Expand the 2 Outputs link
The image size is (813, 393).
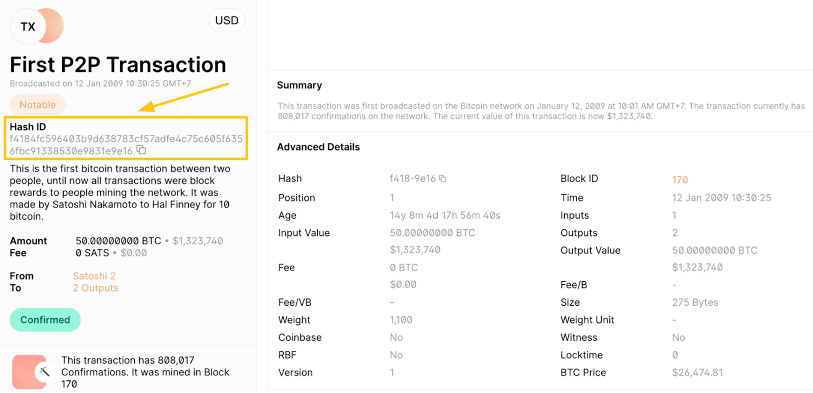point(95,288)
